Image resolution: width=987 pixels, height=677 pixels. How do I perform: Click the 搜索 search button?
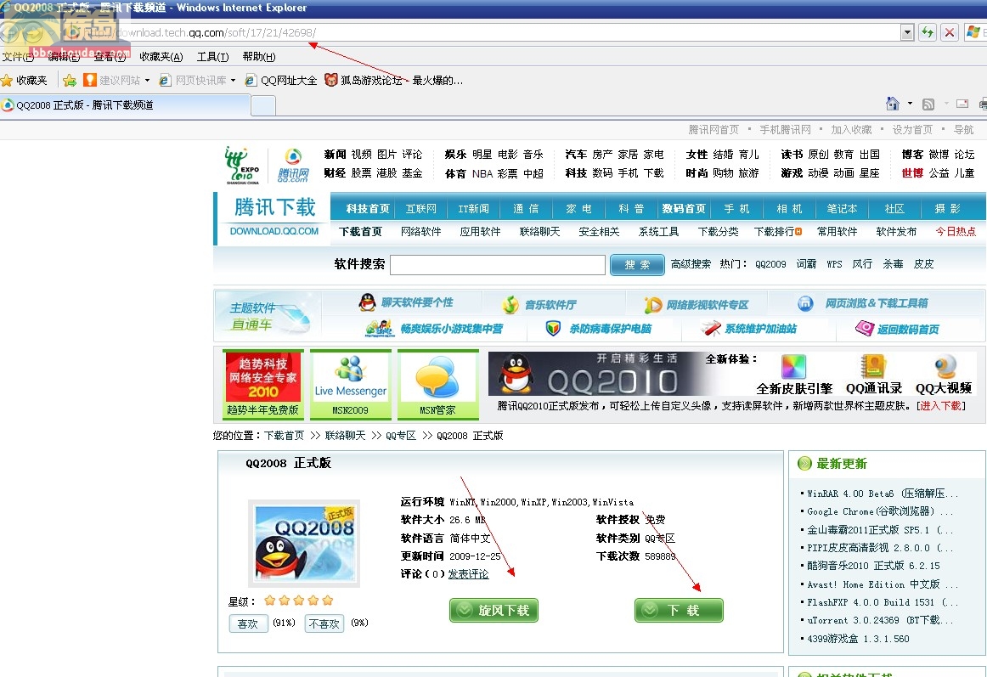(x=637, y=265)
